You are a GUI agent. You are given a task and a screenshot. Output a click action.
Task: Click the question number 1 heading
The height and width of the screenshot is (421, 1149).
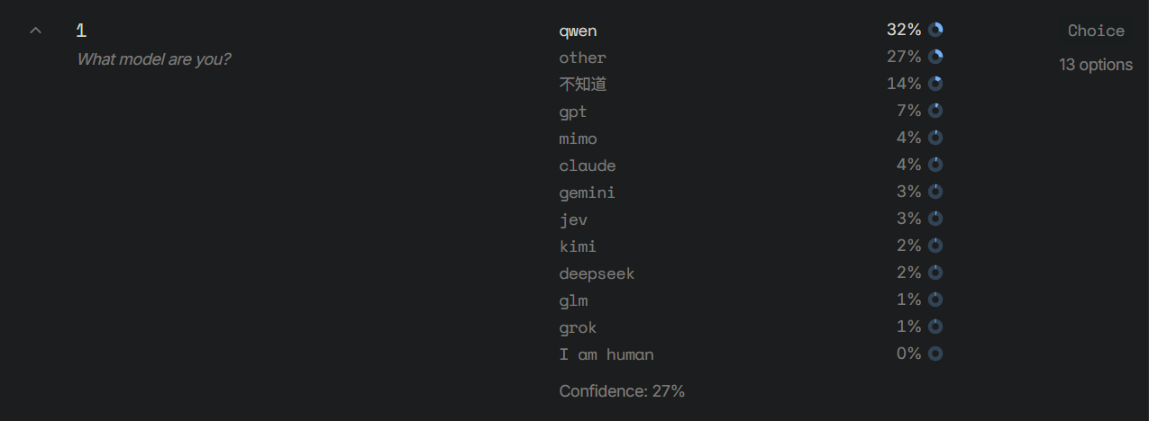81,31
